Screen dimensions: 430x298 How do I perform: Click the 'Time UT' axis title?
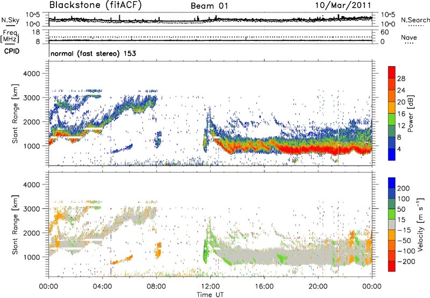pos(210,295)
